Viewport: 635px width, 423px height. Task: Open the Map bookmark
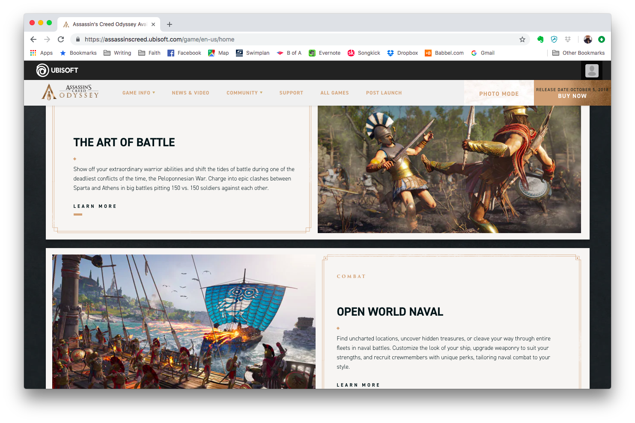pos(218,53)
